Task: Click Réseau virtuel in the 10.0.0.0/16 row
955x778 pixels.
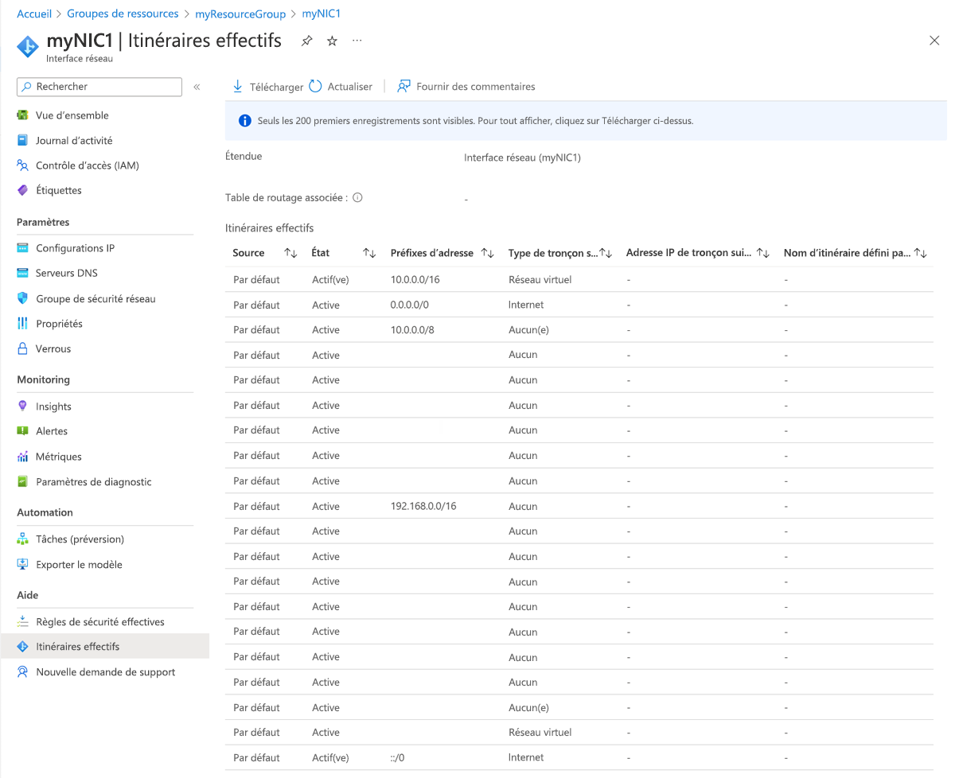Action: pyautogui.click(x=540, y=280)
